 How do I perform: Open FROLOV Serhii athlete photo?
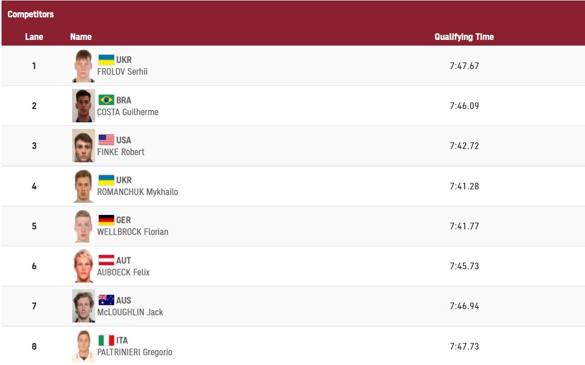[x=83, y=66]
